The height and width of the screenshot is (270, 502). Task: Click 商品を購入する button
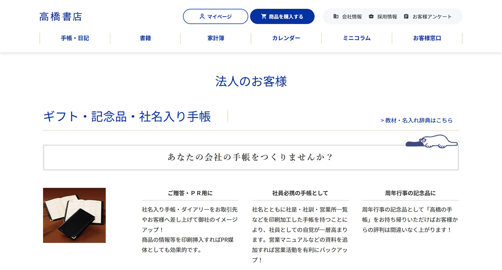tap(282, 16)
